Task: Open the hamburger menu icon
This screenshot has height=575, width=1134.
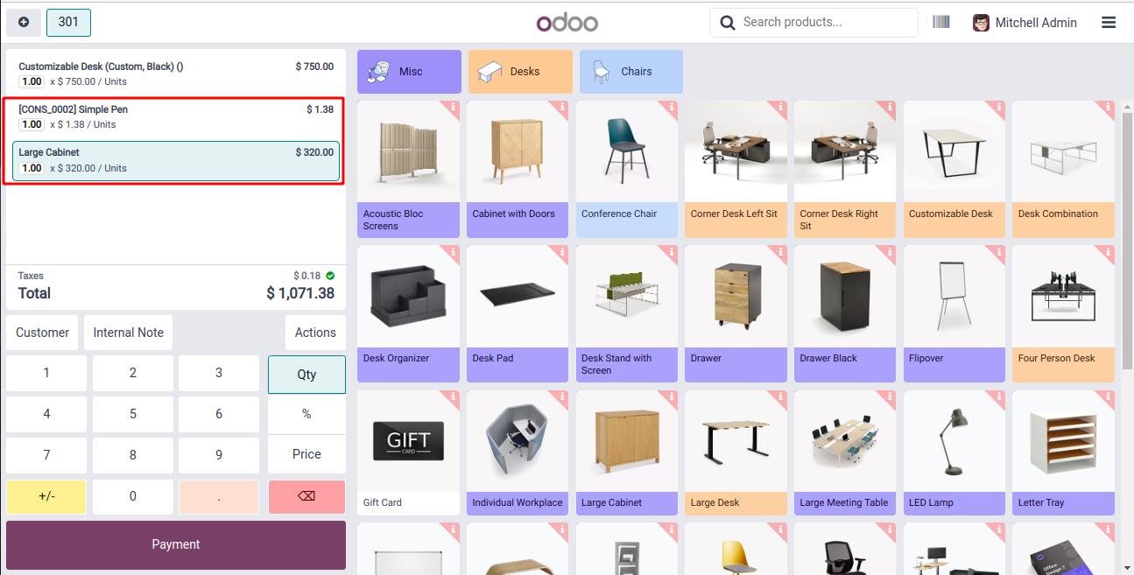Action: [1109, 23]
